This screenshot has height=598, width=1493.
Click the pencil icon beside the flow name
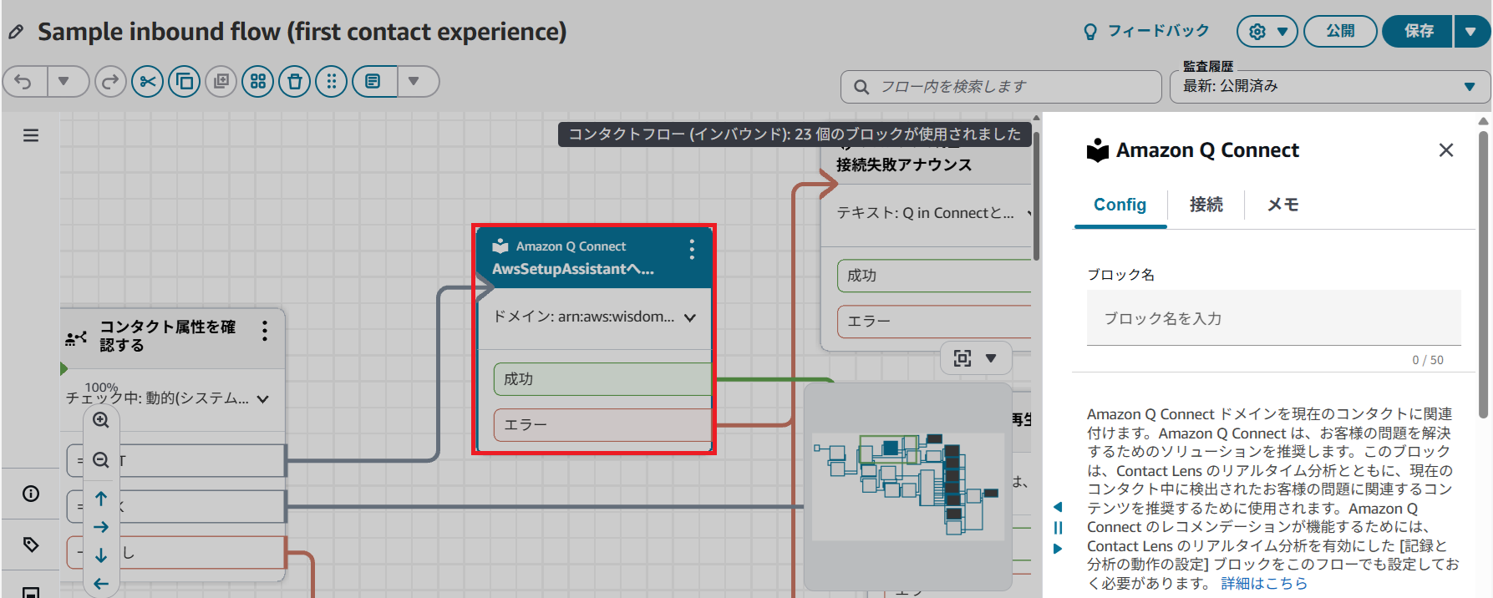(x=16, y=33)
